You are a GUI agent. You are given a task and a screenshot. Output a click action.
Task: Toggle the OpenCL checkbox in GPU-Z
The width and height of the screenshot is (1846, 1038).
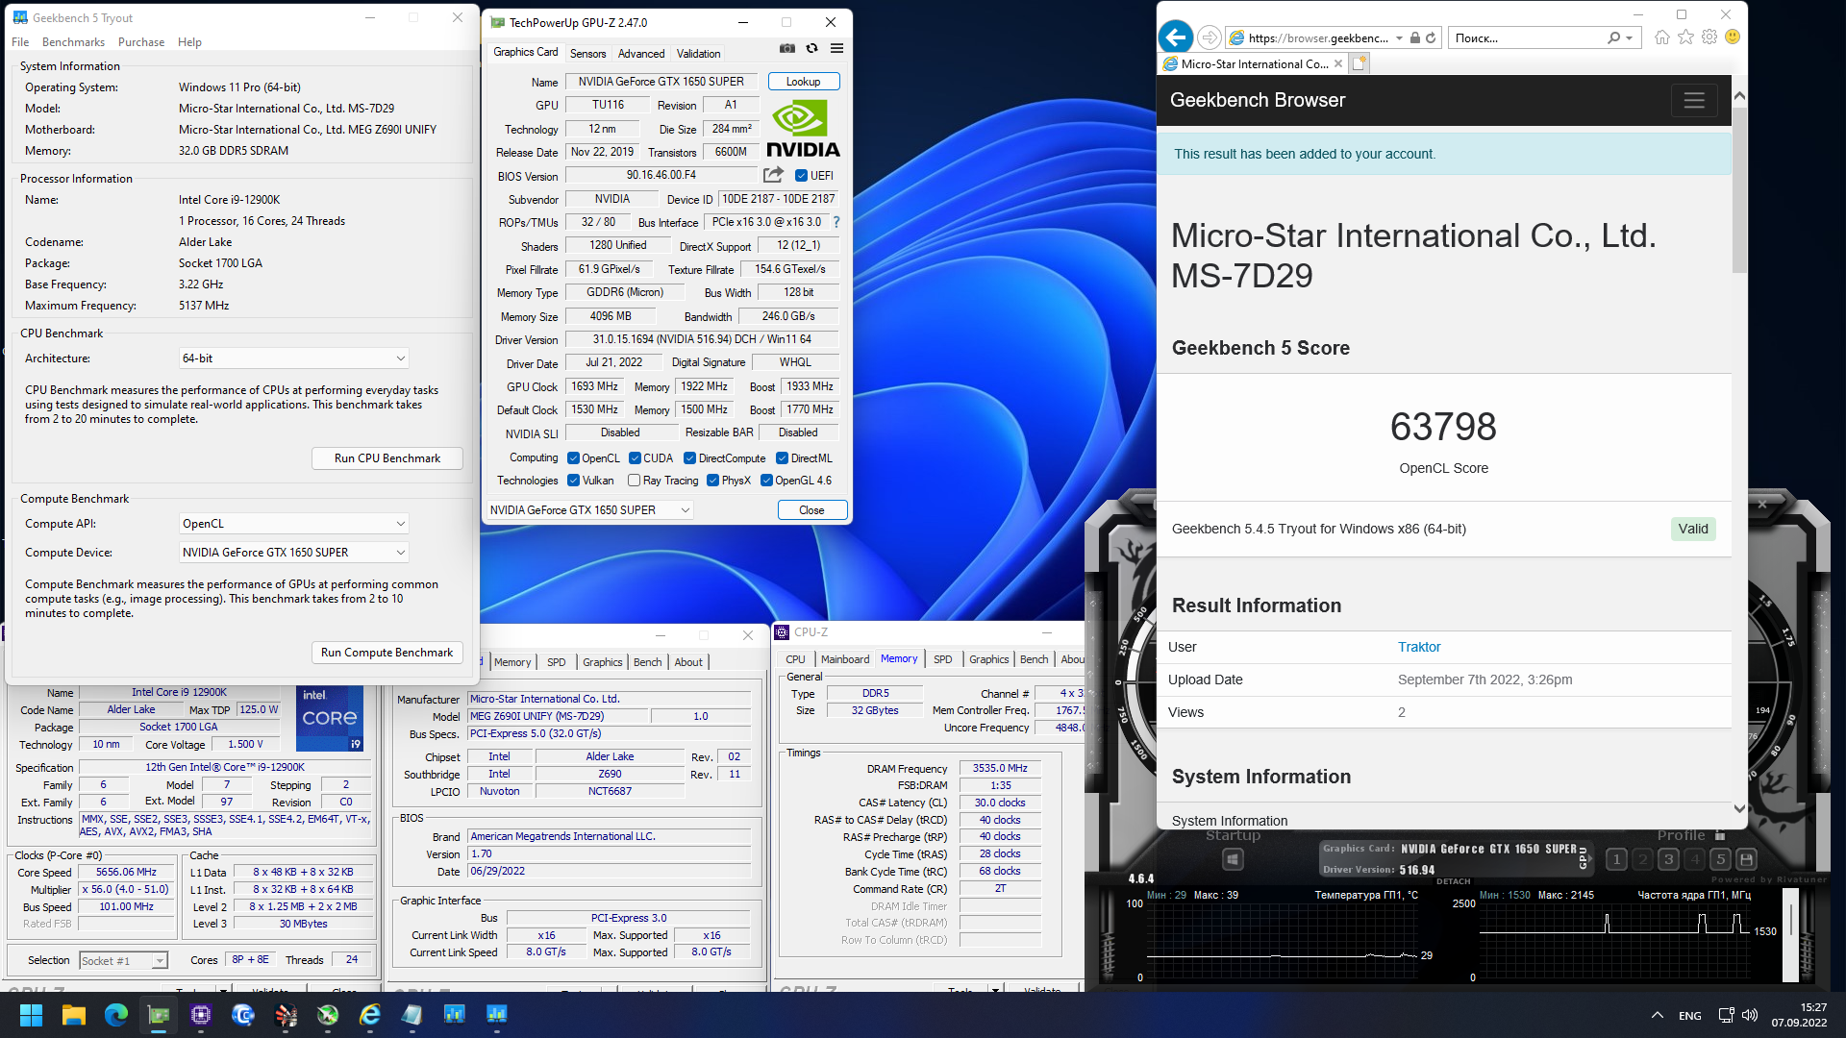click(573, 458)
